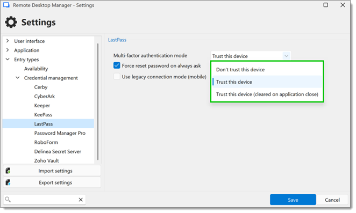Screen dimensions: 356x213
Task: Click the Export settings button
Action: pos(52,182)
